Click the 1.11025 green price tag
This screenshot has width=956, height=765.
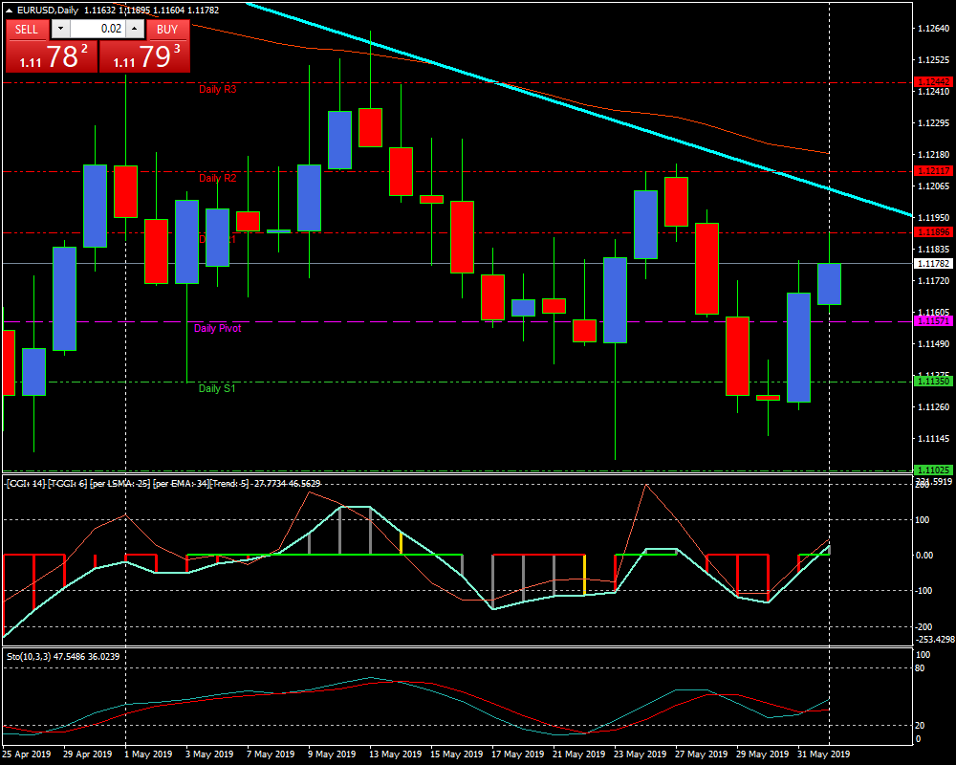pos(932,470)
